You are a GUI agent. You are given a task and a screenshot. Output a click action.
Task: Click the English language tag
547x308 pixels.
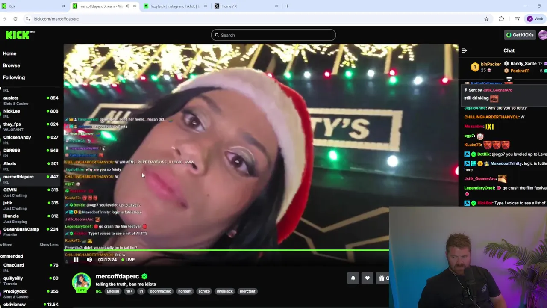113,291
